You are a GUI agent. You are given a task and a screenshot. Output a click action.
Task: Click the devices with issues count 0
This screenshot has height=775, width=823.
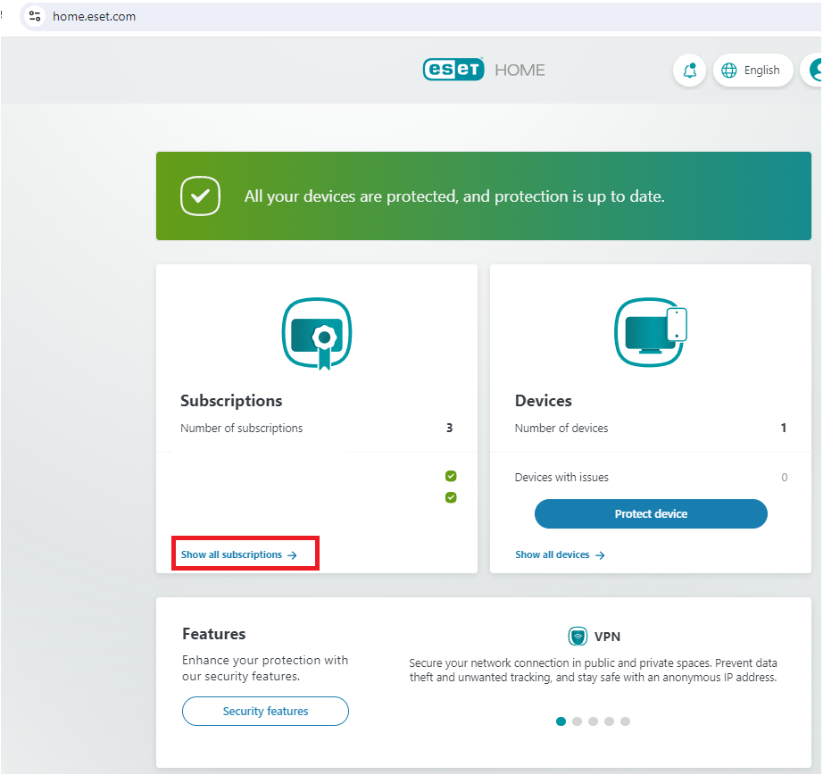point(784,478)
